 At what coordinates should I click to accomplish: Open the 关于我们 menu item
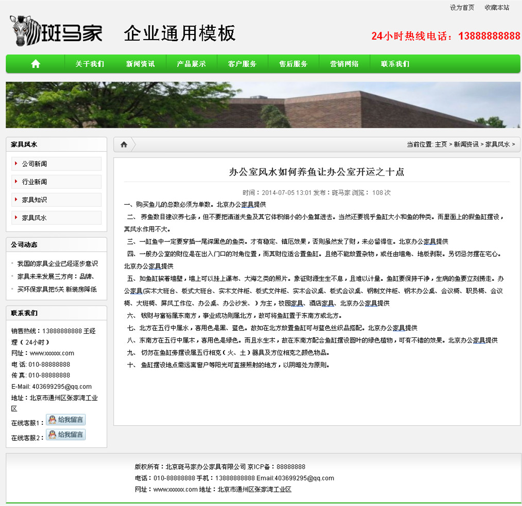point(90,64)
